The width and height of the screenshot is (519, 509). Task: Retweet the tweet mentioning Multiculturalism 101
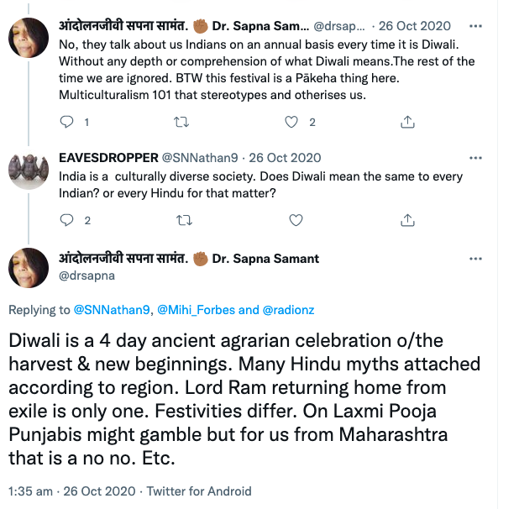[x=180, y=122]
